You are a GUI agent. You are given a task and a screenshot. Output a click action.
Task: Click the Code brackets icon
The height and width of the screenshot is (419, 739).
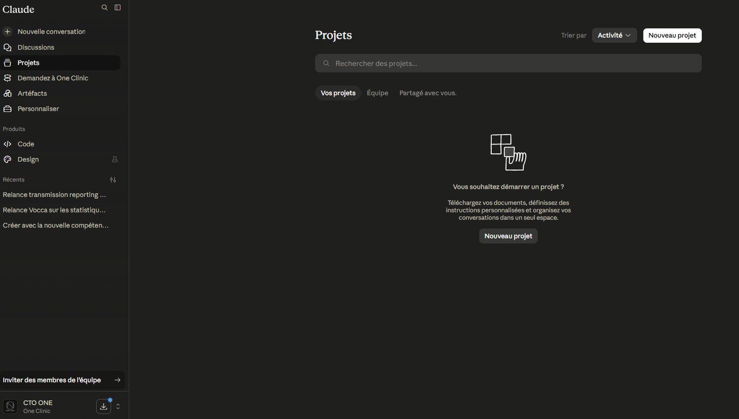click(7, 144)
